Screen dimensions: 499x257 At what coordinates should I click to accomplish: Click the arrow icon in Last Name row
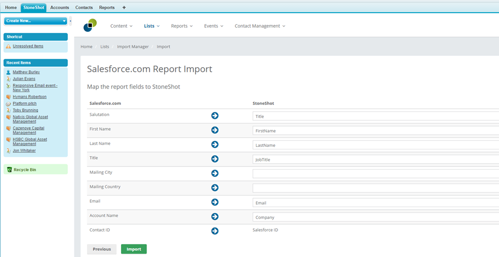[215, 145]
